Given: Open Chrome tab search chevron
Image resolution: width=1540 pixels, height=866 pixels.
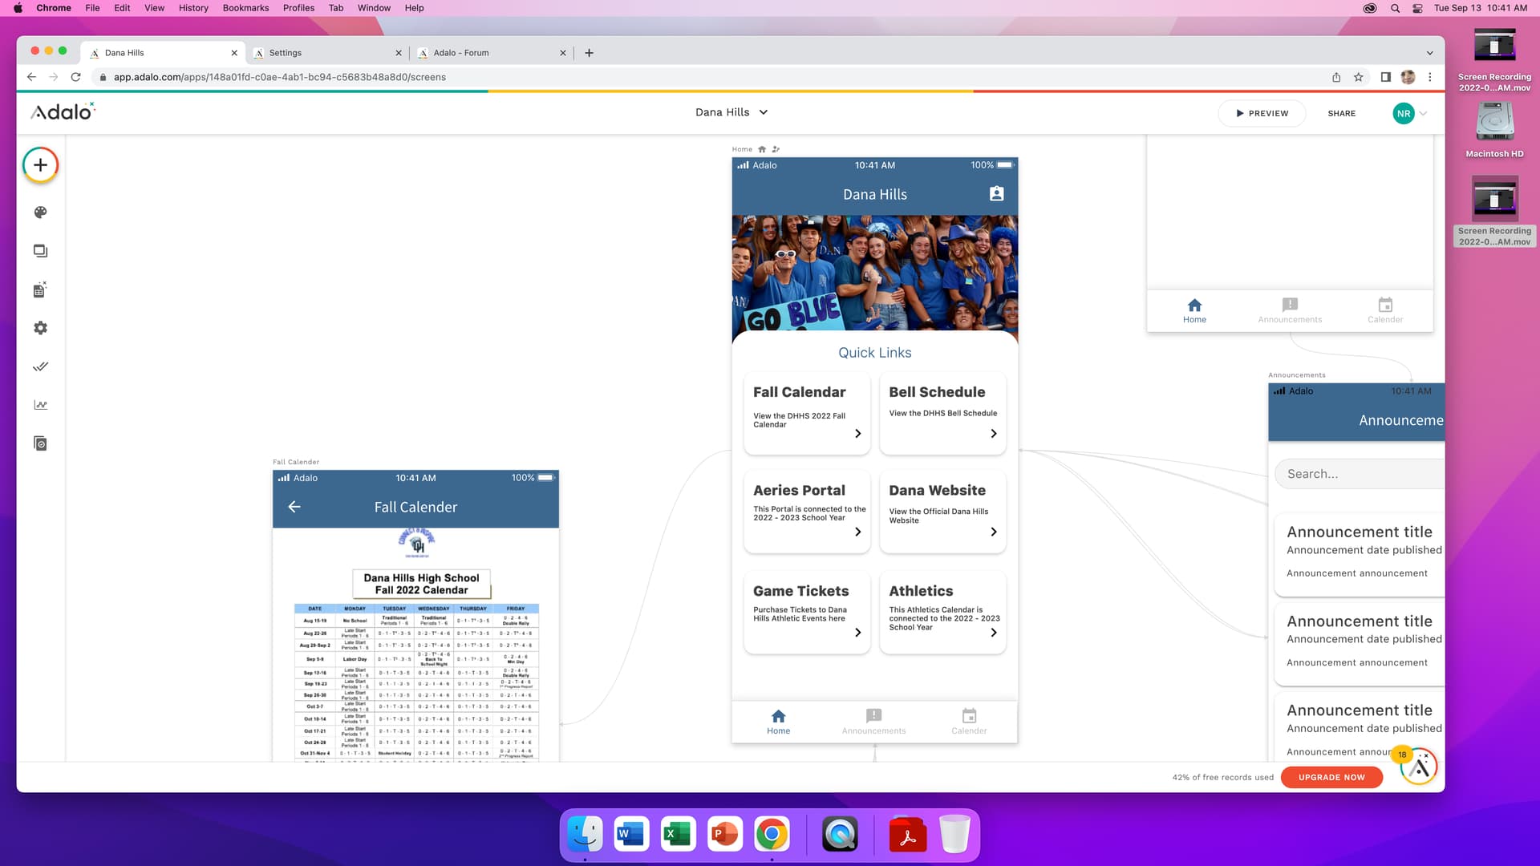Looking at the screenshot, I should point(1429,53).
